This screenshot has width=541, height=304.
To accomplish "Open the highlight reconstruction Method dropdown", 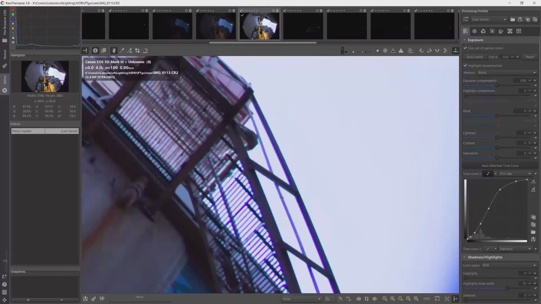I will tap(507, 73).
